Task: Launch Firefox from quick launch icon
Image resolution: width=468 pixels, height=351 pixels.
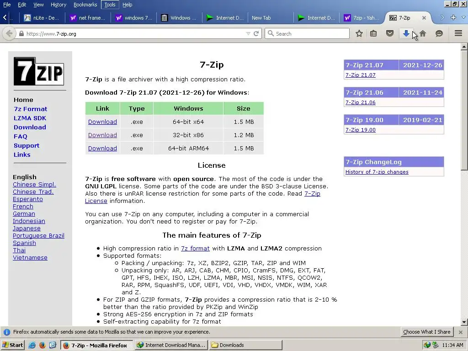Action: (x=43, y=345)
